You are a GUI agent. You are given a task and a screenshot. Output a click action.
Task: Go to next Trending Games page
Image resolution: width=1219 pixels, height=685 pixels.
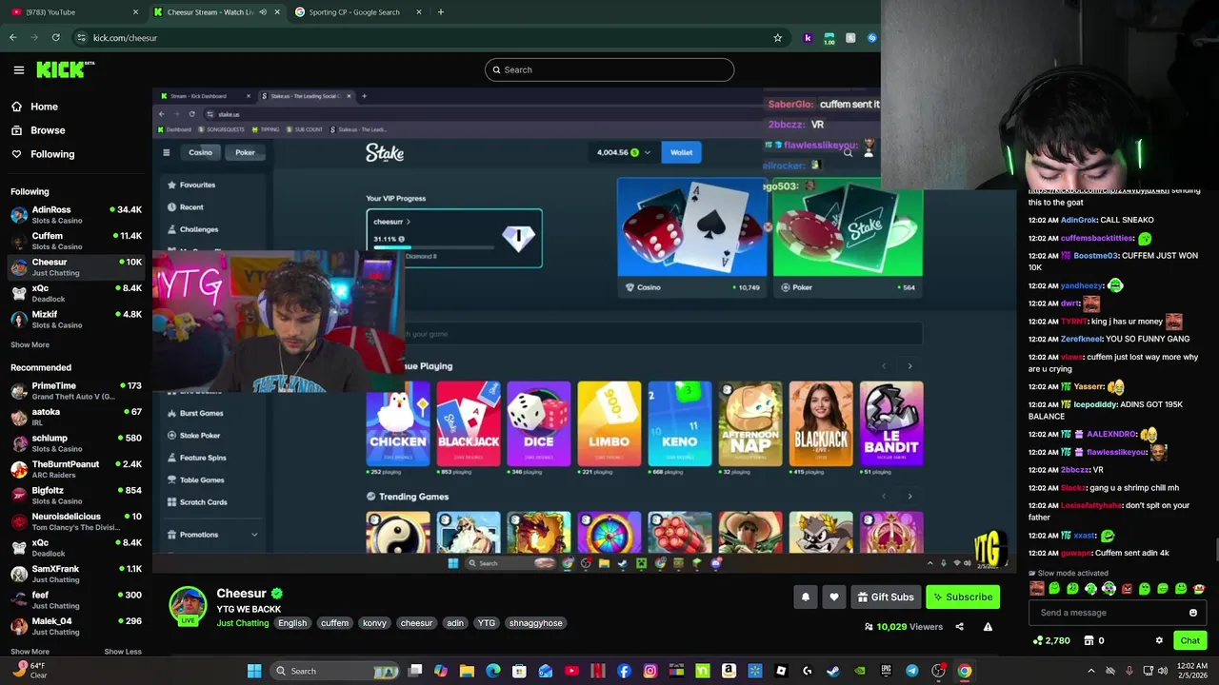point(909,497)
